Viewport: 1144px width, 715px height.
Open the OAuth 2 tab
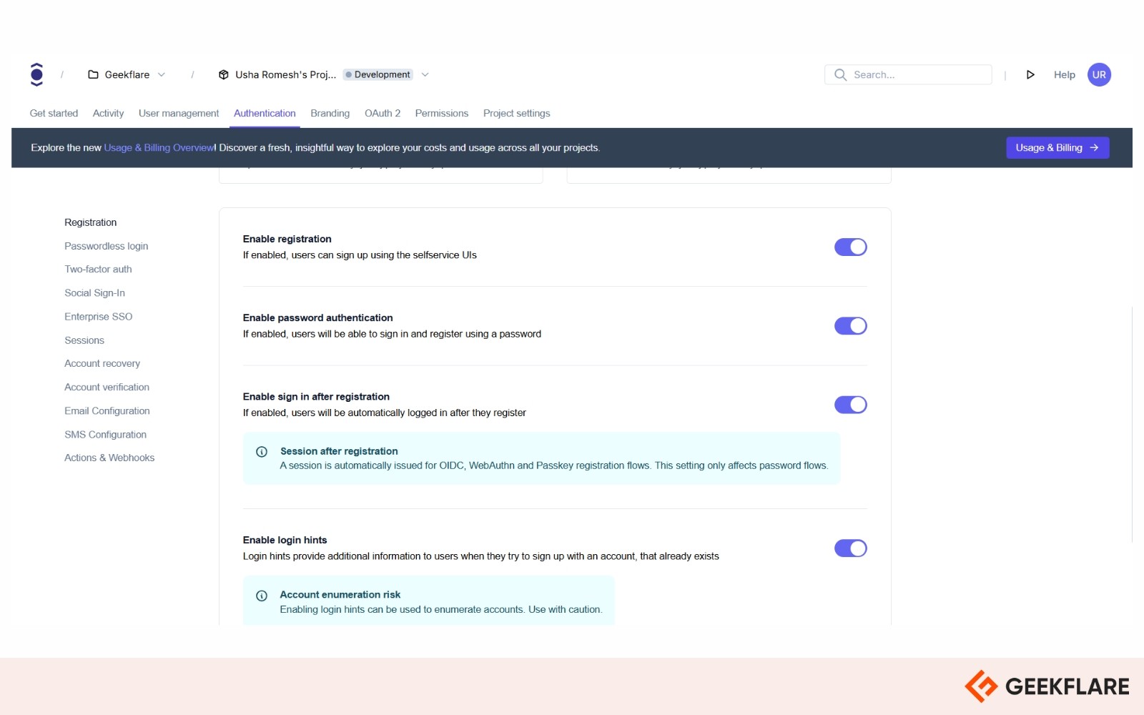pos(383,113)
